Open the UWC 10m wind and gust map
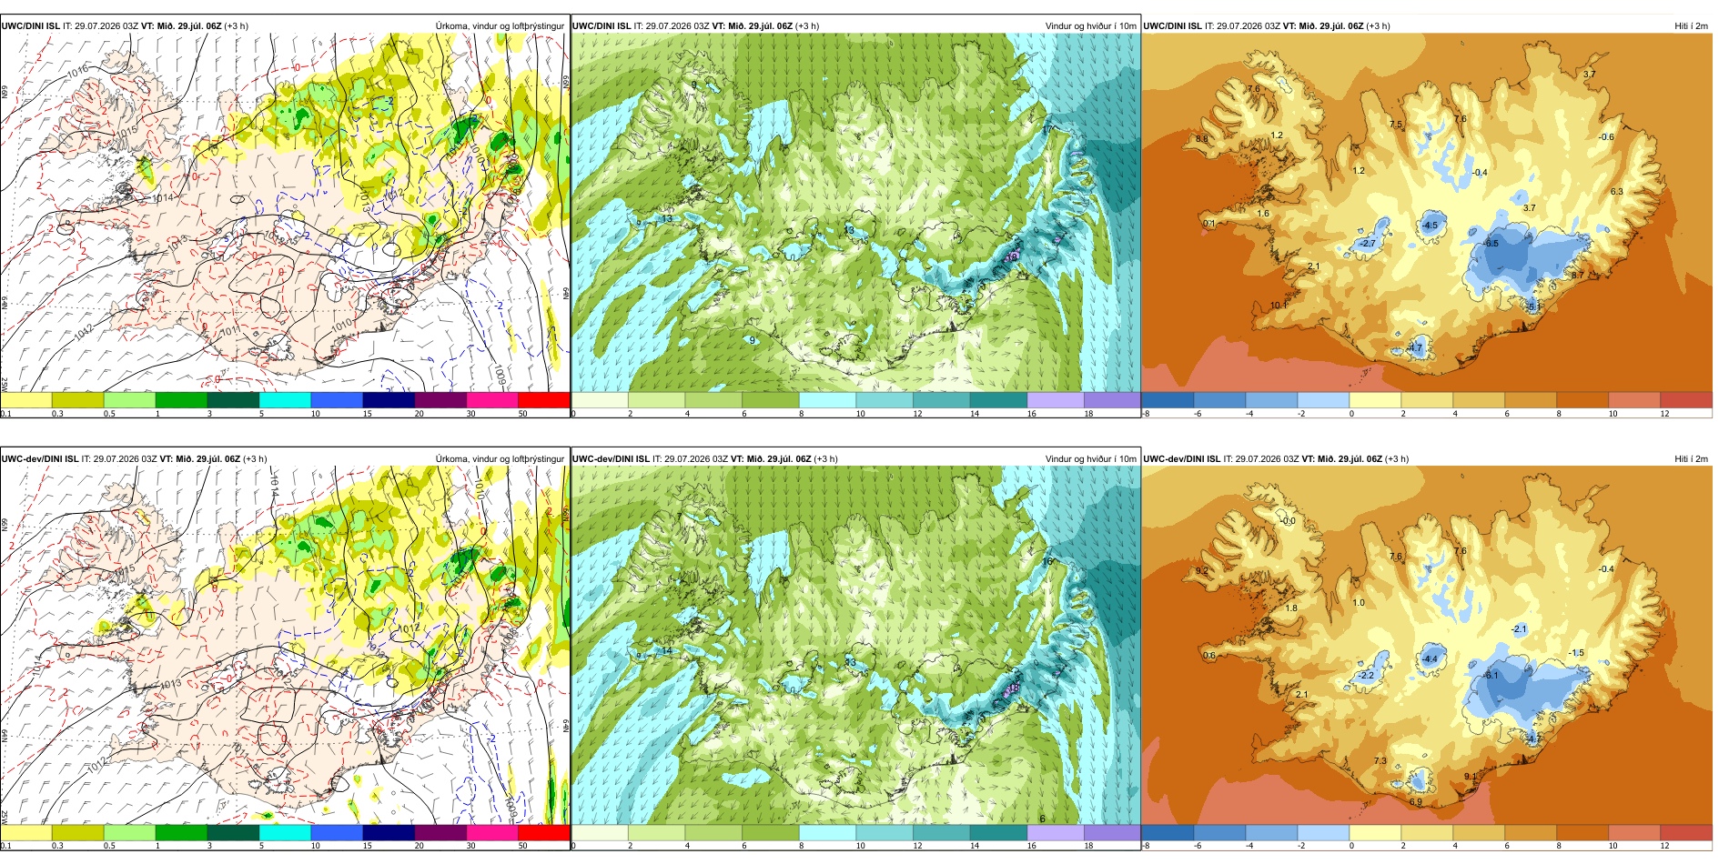 tap(855, 213)
